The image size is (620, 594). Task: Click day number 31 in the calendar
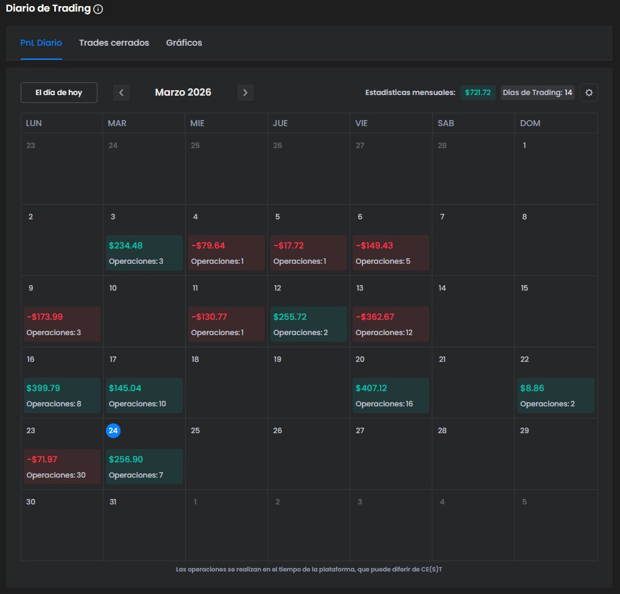pyautogui.click(x=113, y=502)
